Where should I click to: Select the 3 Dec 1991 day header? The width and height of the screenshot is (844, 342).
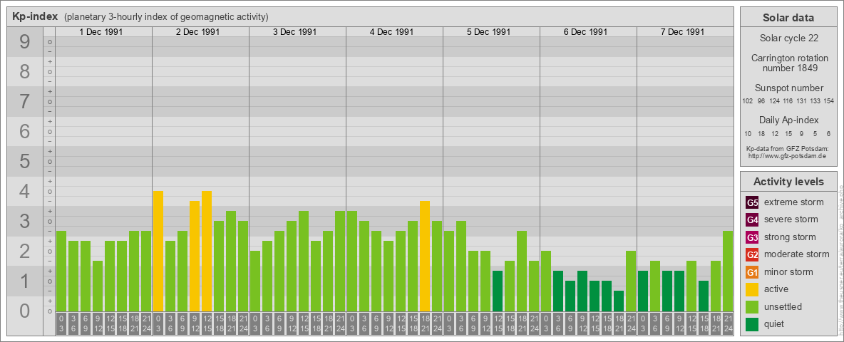pos(295,32)
